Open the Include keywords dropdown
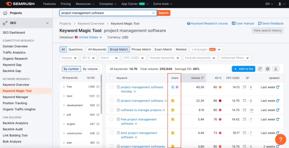 pos(165,58)
